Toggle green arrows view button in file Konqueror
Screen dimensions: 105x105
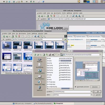(41, 36)
